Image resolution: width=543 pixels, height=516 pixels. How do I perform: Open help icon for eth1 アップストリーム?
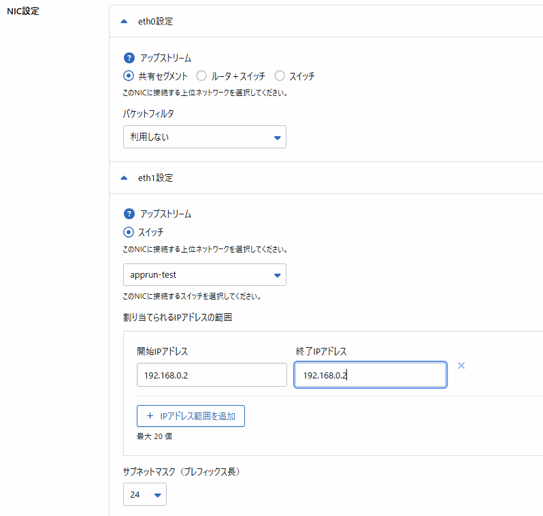point(129,214)
